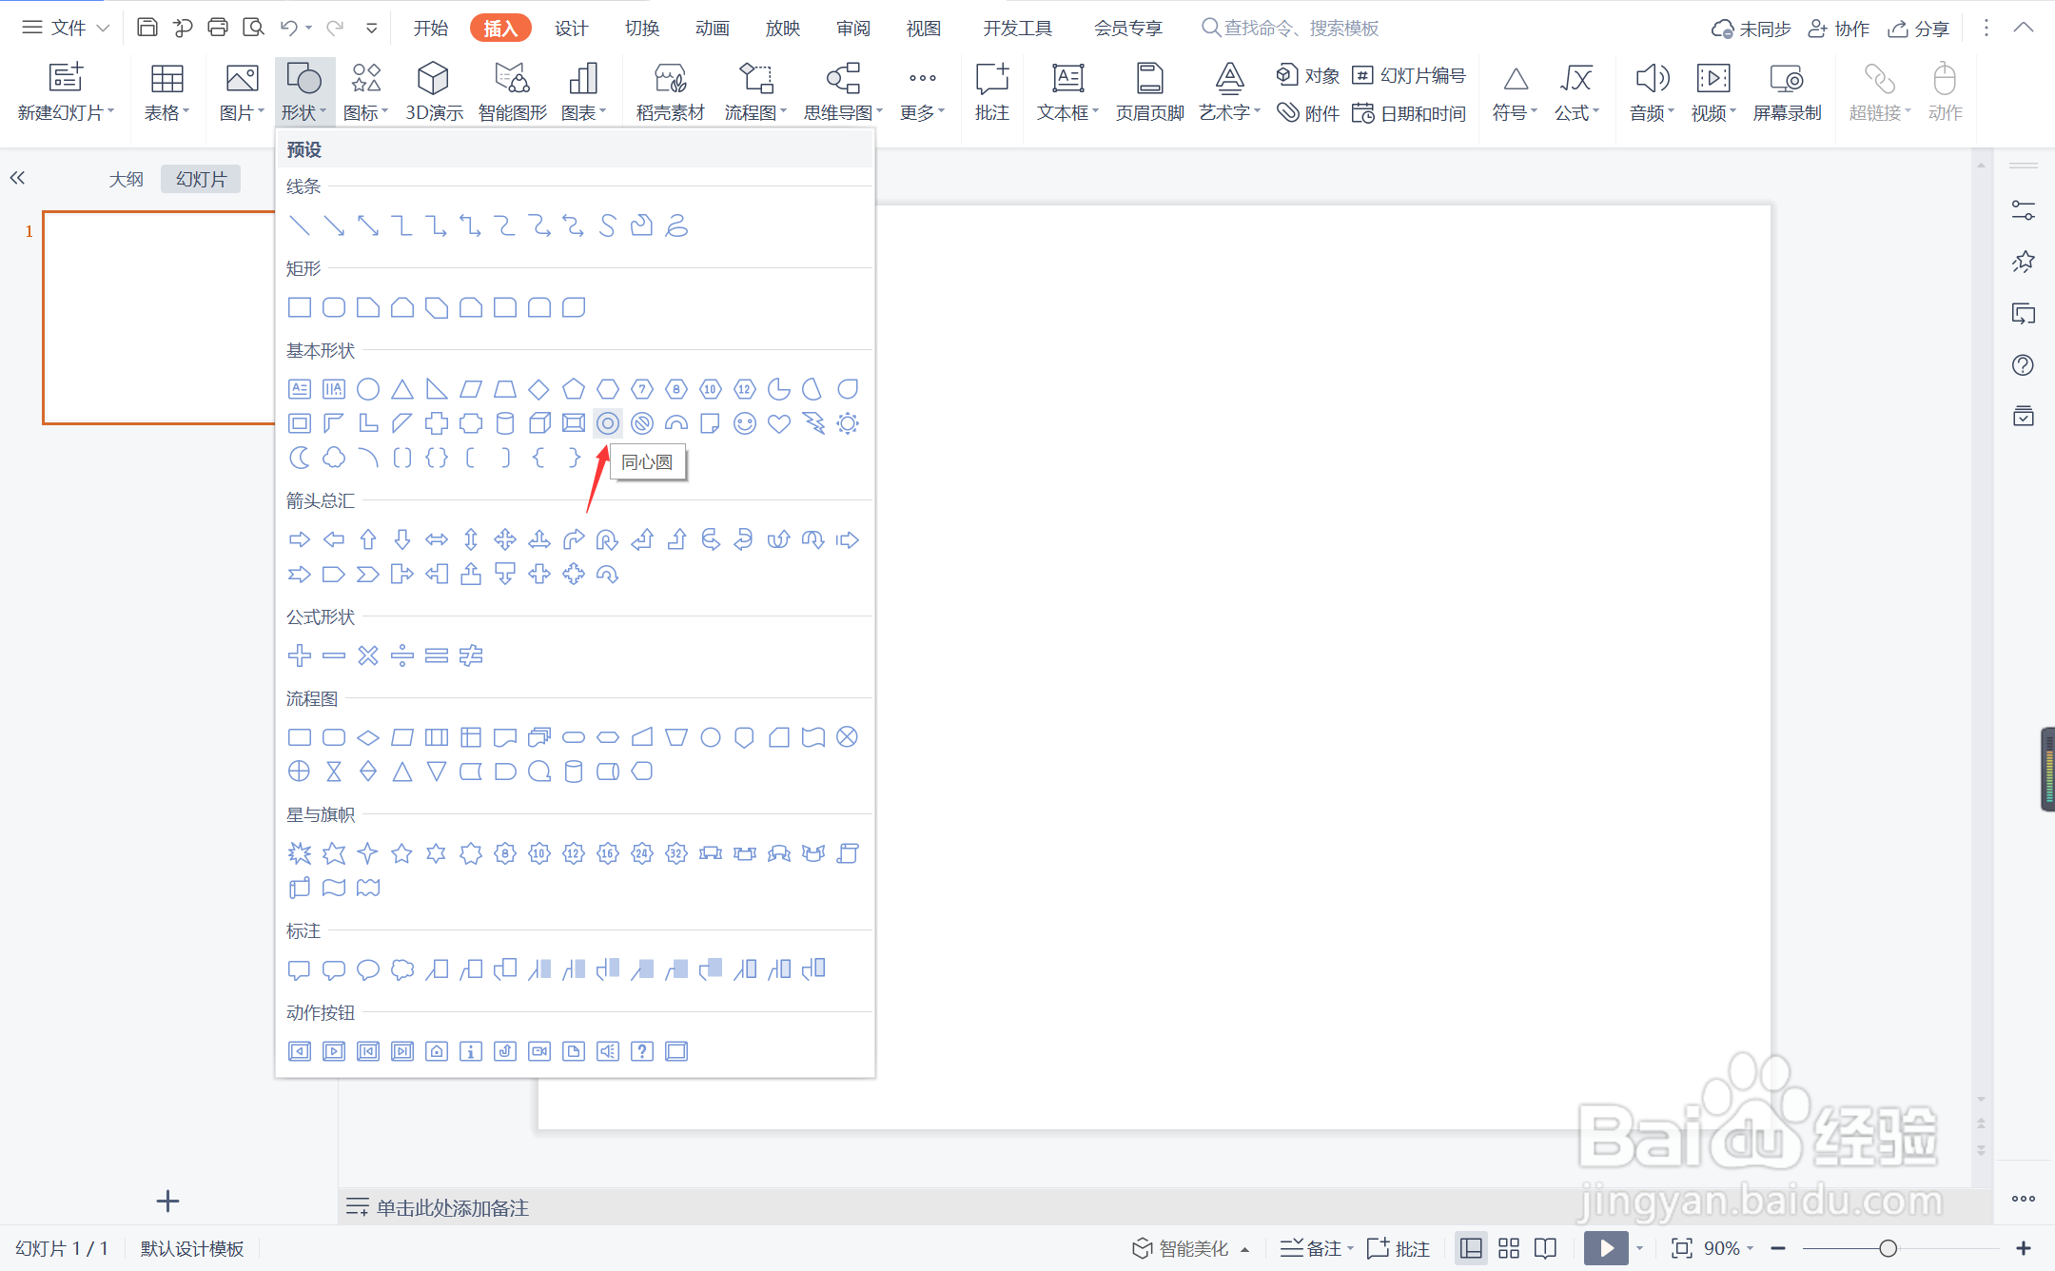2055x1271 pixels.
Task: Choose the division formula shape
Action: pos(402,655)
